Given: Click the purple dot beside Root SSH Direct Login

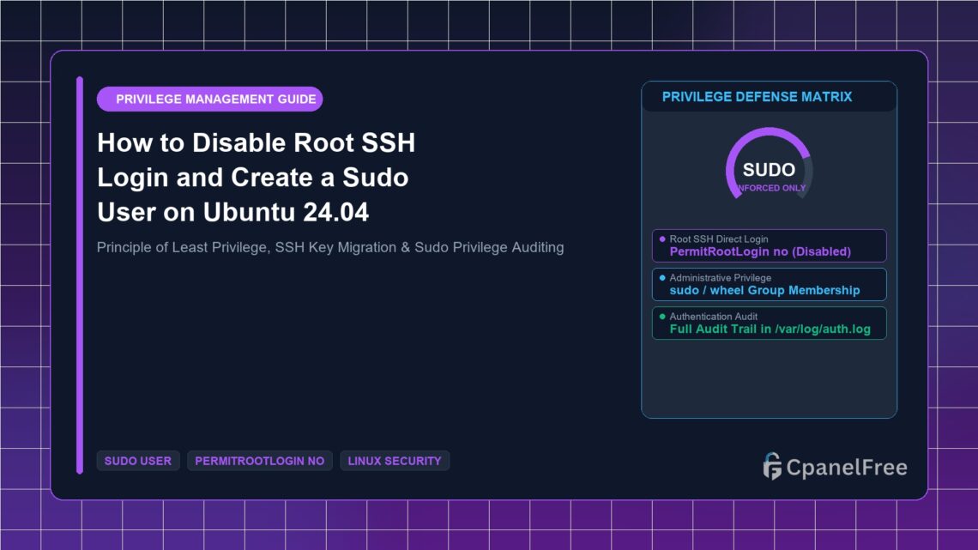Looking at the screenshot, I should pyautogui.click(x=662, y=239).
